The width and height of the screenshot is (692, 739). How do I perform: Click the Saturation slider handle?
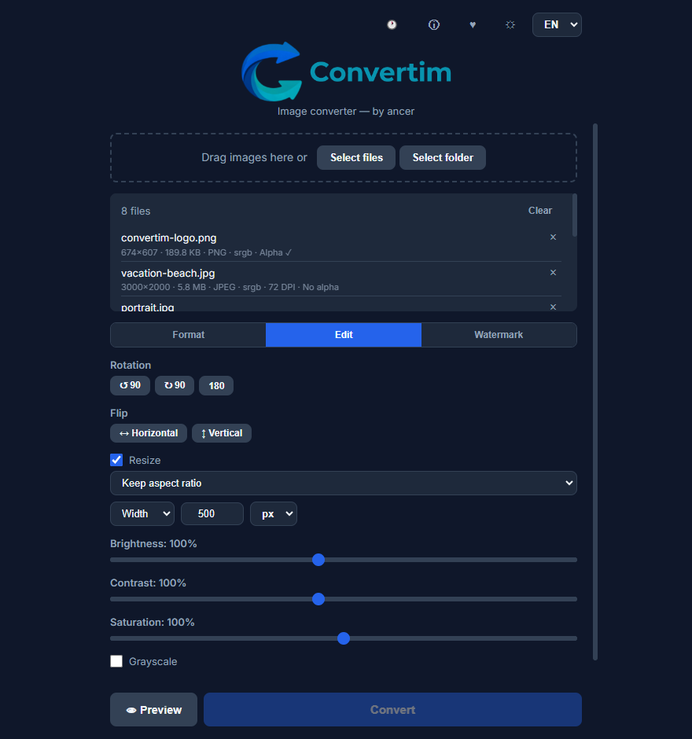(344, 638)
